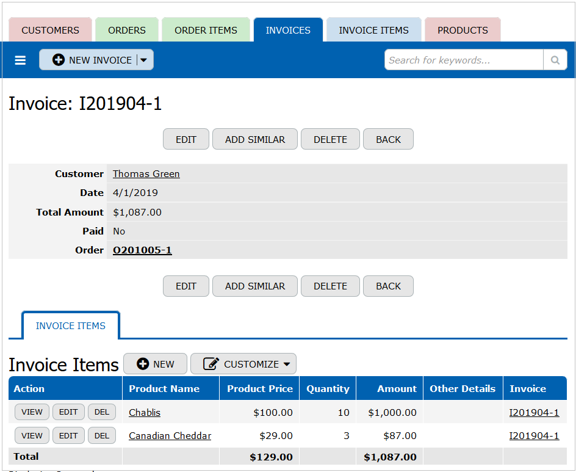Open the Order Items tab
The width and height of the screenshot is (576, 472).
[206, 30]
